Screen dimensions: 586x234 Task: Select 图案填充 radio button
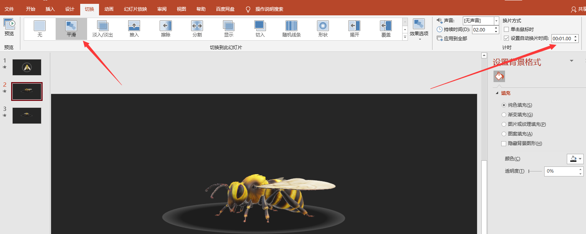pyautogui.click(x=504, y=134)
